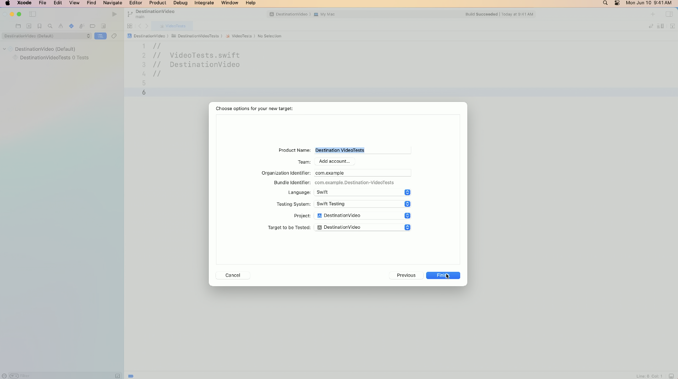The width and height of the screenshot is (678, 379).
Task: Open Spotlight search in menu bar
Action: [605, 3]
